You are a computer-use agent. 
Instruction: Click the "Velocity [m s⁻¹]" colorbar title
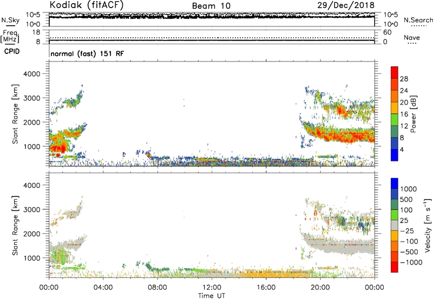coord(428,225)
